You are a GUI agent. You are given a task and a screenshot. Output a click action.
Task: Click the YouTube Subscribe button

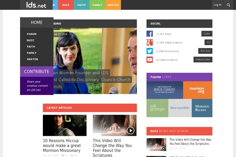[203, 60]
